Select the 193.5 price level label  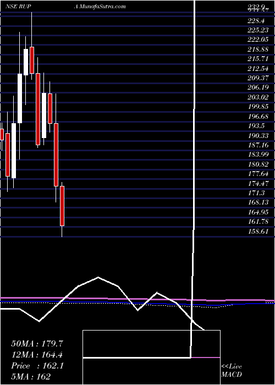pyautogui.click(x=256, y=126)
